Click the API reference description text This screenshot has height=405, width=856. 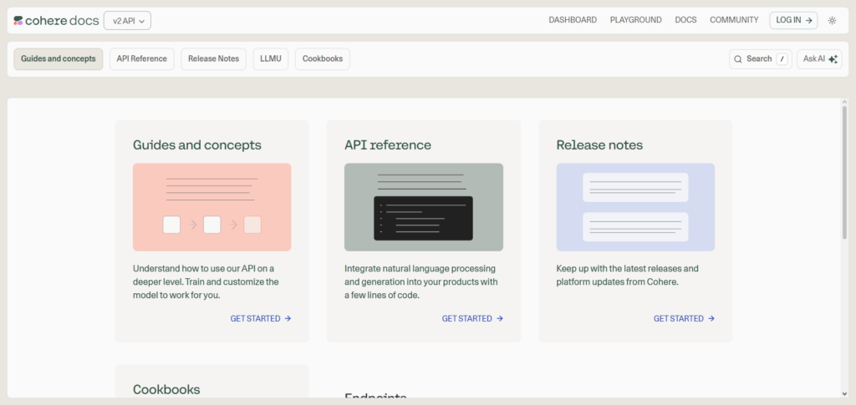pos(421,281)
